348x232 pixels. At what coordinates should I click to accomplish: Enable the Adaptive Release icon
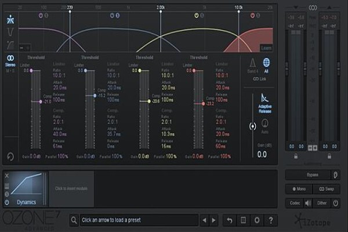point(265,103)
